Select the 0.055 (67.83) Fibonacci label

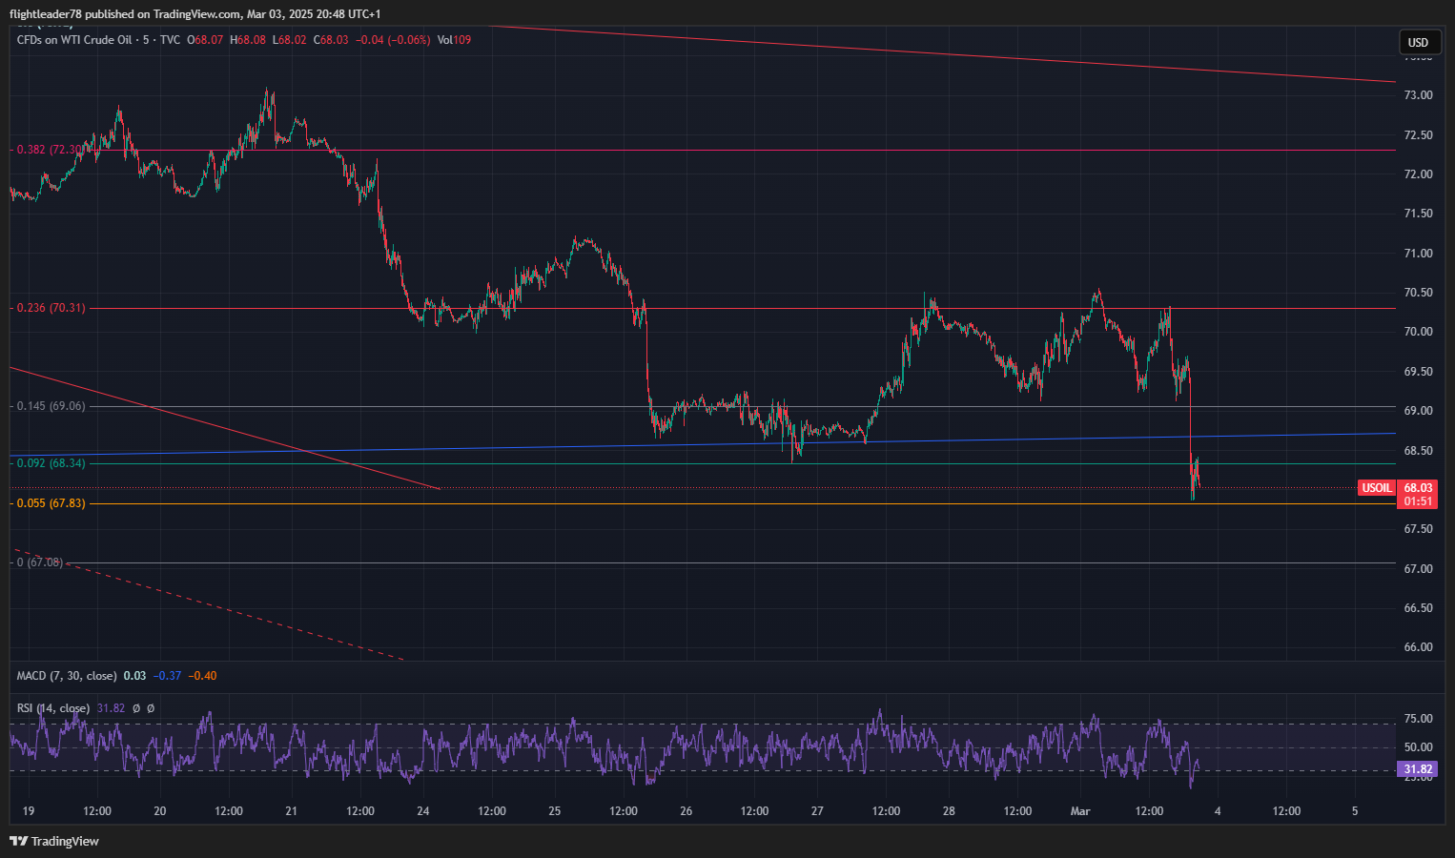tap(51, 503)
